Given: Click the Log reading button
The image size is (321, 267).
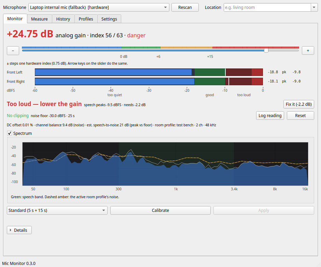Looking at the screenshot, I should [x=270, y=116].
